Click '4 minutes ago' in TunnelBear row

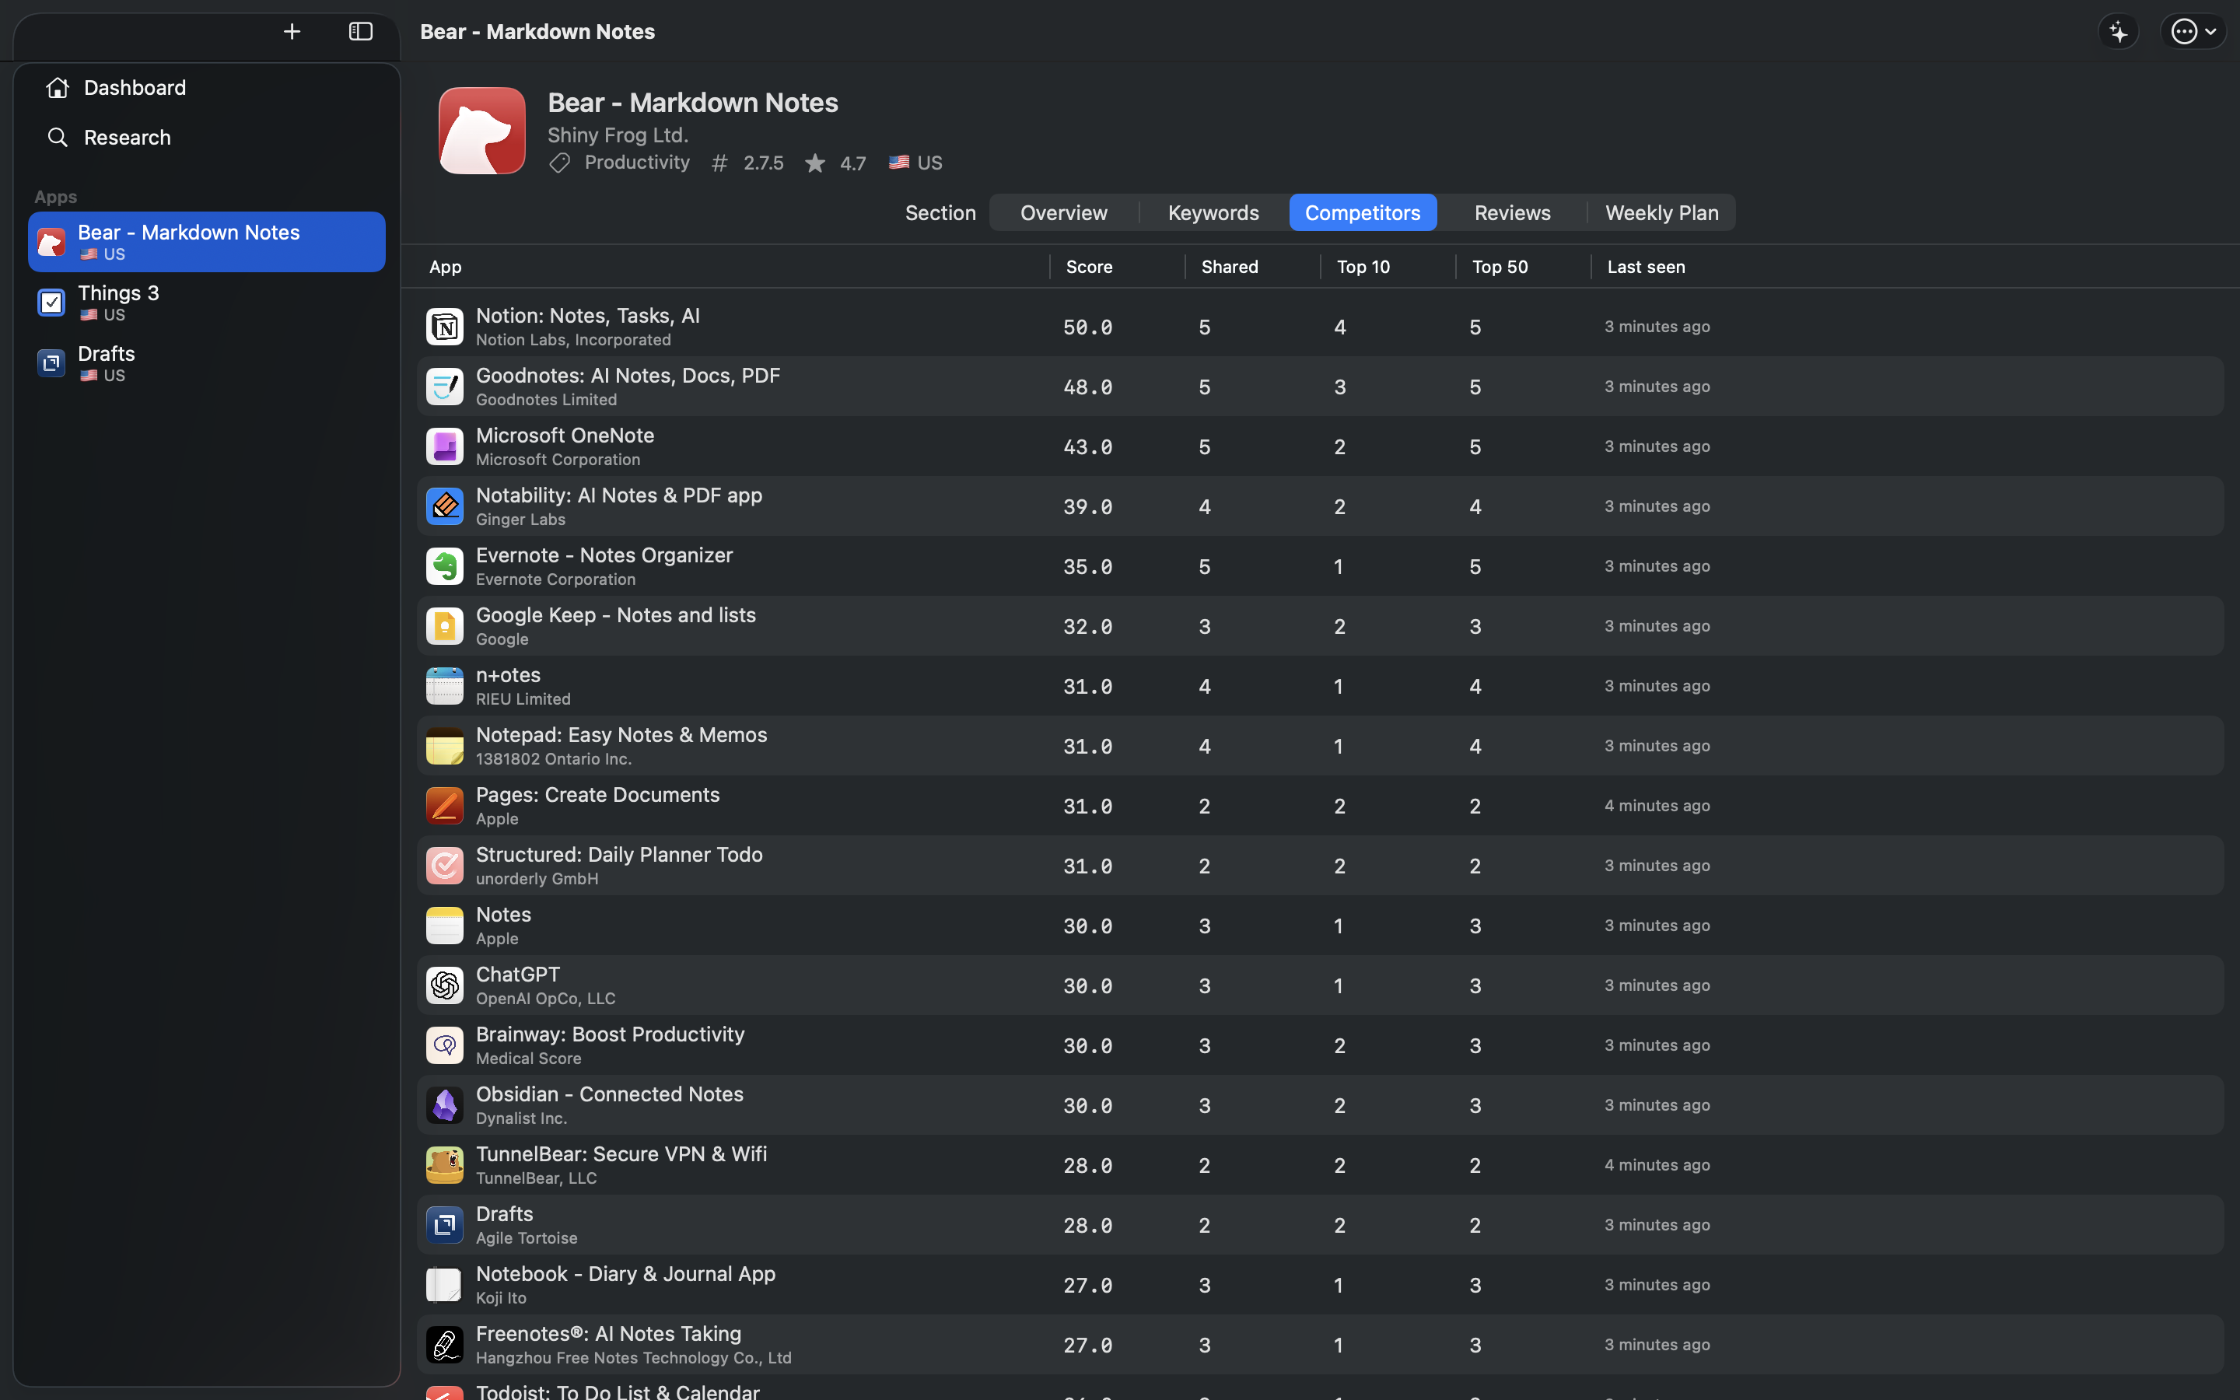(1657, 1165)
